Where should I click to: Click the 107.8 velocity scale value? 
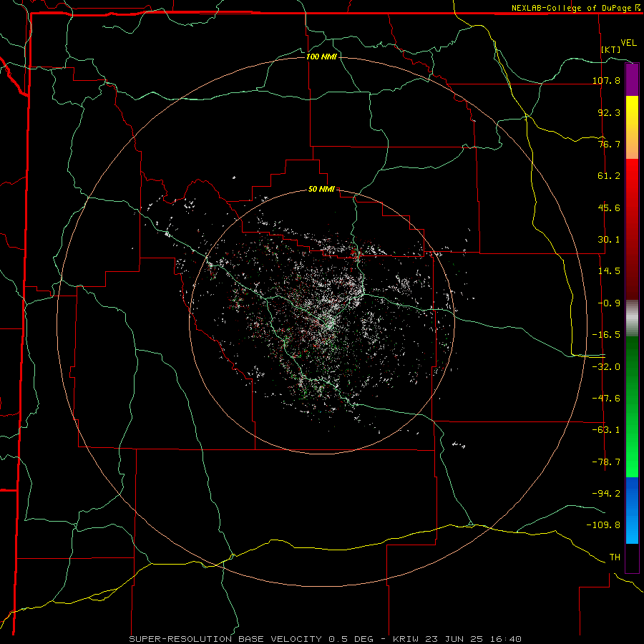[606, 80]
